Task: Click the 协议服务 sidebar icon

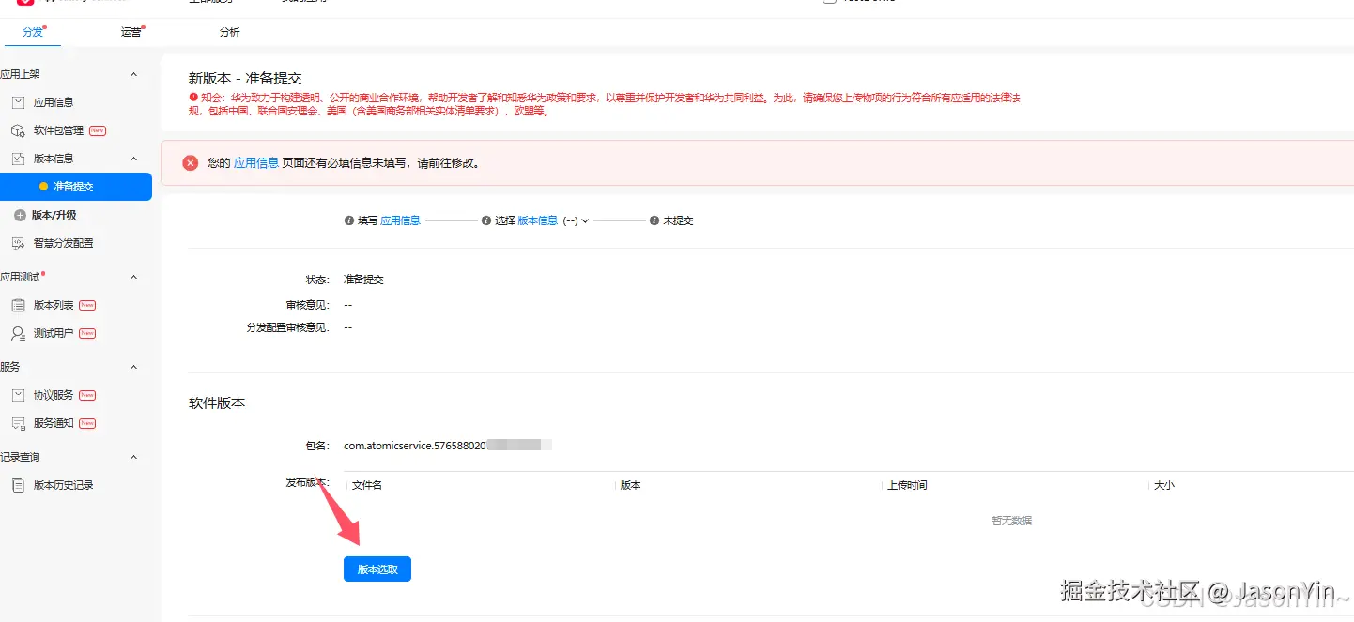Action: point(18,395)
